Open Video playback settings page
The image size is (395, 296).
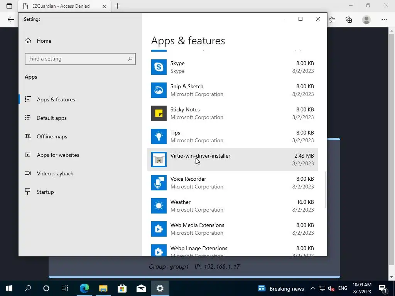[x=55, y=173]
